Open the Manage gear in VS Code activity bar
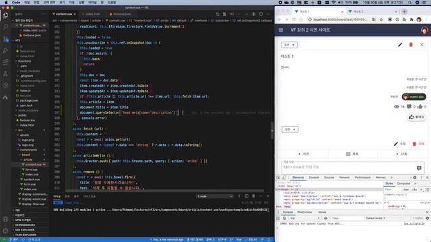The height and width of the screenshot is (242, 431). (x=5, y=231)
